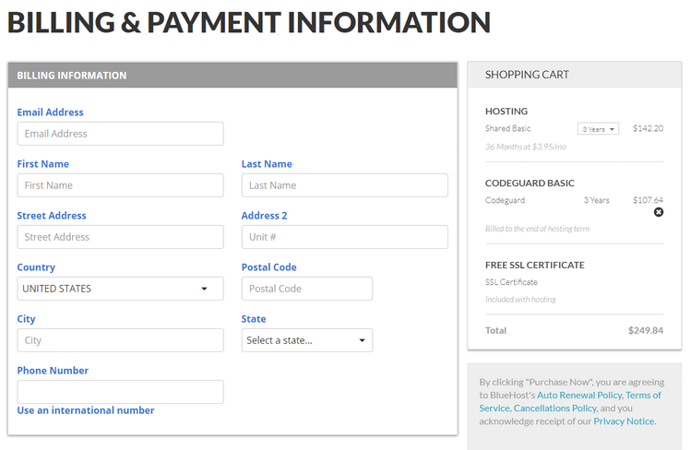Click the $249.84 total amount
Screen dimensions: 691x450
[646, 331]
